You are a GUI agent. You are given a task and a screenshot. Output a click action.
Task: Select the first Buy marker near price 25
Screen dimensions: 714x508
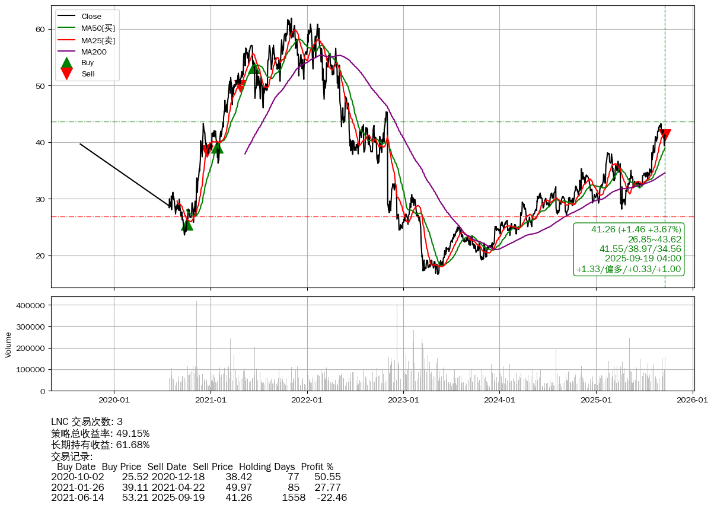pos(187,225)
